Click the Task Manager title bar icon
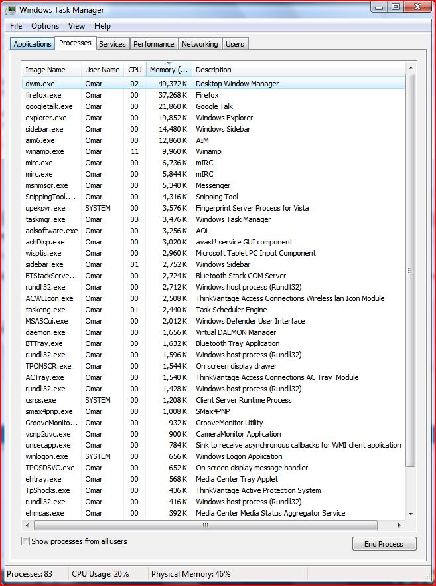The height and width of the screenshot is (586, 436). [x=11, y=10]
